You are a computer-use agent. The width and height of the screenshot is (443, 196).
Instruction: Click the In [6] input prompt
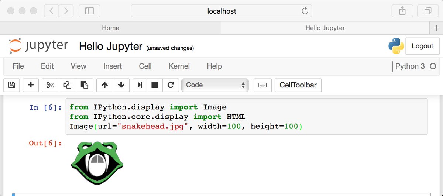pyautogui.click(x=45, y=107)
